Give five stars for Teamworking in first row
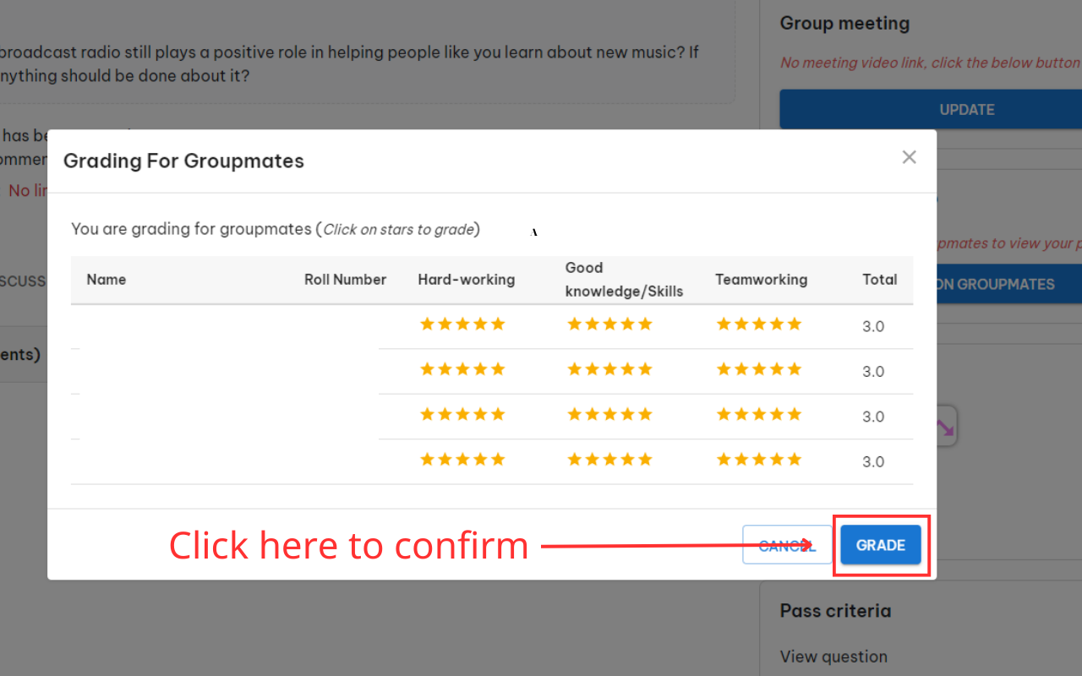The width and height of the screenshot is (1082, 676). tap(795, 324)
